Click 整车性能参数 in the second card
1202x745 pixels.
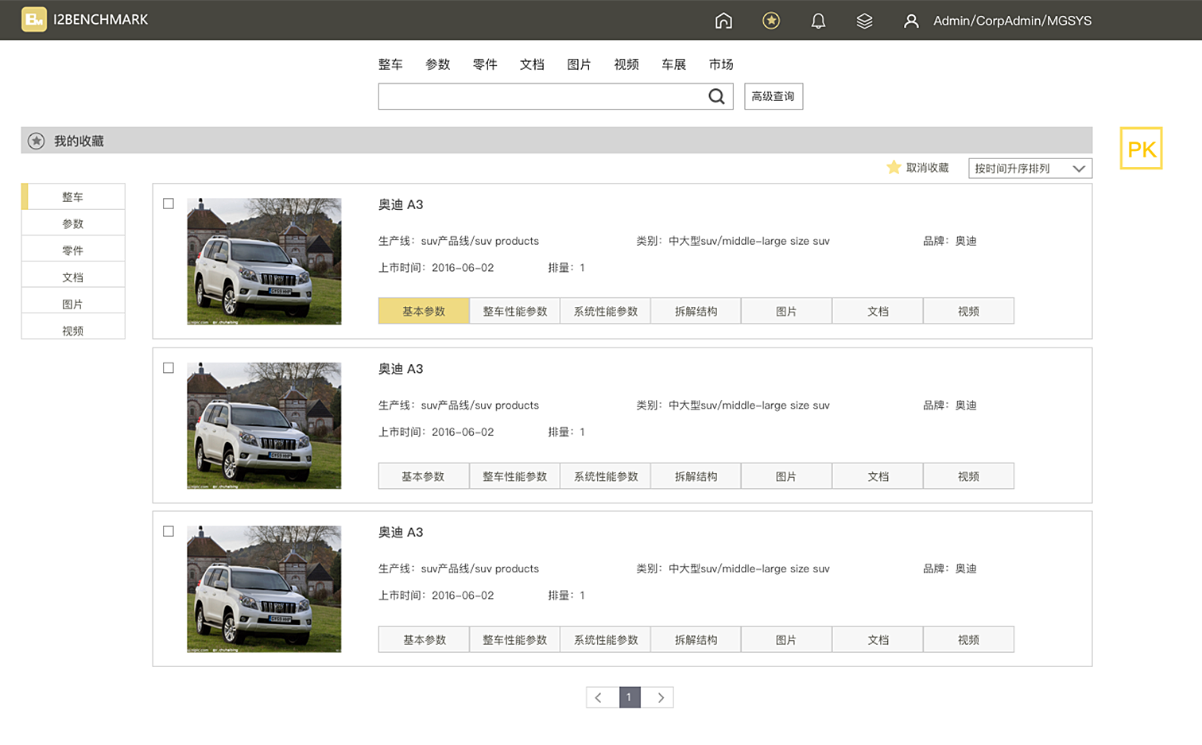[x=515, y=476]
